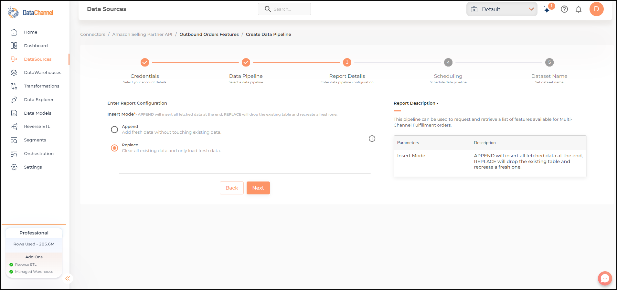This screenshot has width=617, height=290.
Task: Click the Settings gear icon
Action: 14,167
